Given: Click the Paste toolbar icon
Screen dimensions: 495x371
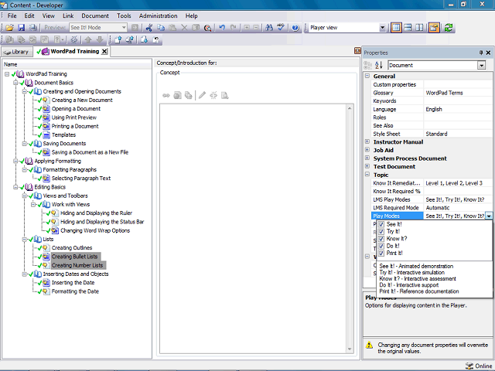Looking at the screenshot, I should 172,28.
